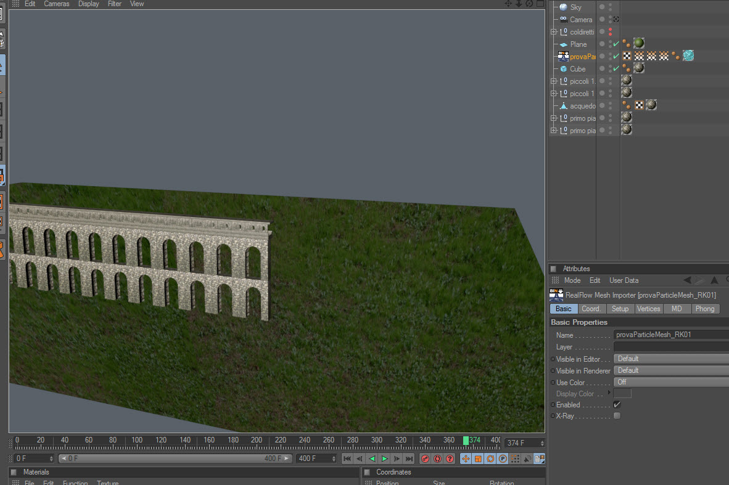Screen dimensions: 729x485
Task: Switch to Phong tab
Action: pos(705,309)
